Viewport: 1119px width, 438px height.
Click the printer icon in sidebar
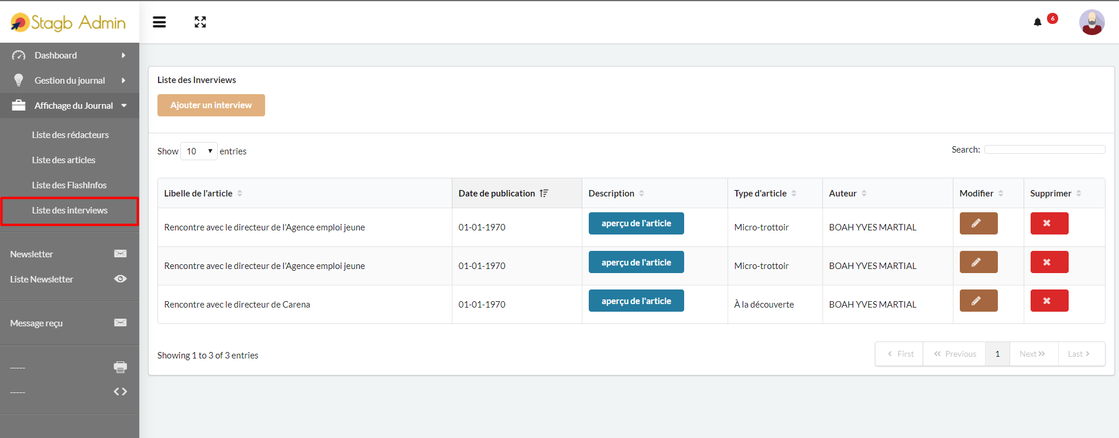(121, 367)
